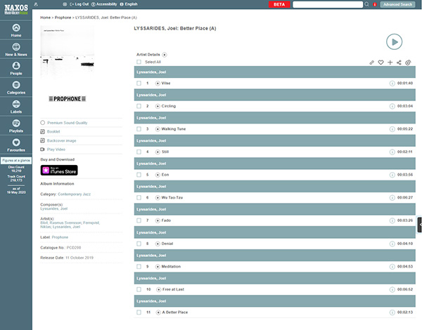Image resolution: width=422 pixels, height=330 pixels.
Task: Check the Select All checkbox
Action: pos(139,62)
